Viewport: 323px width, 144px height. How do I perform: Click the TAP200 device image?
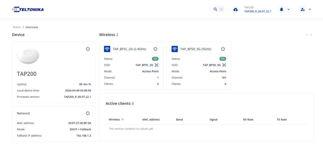28,56
